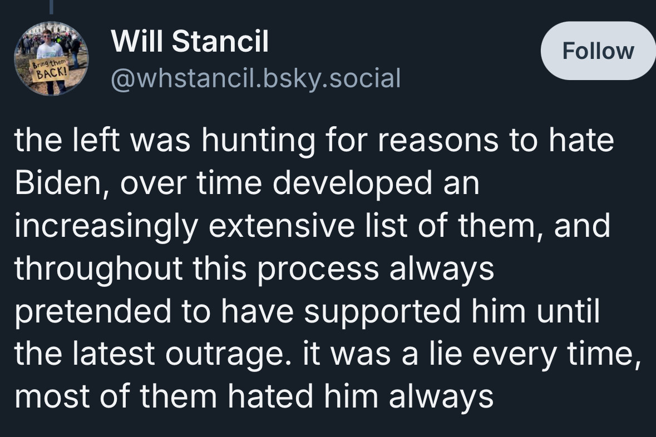The height and width of the screenshot is (437, 656).
Task: Click the word 'reasons' in the first line
Action: click(438, 141)
